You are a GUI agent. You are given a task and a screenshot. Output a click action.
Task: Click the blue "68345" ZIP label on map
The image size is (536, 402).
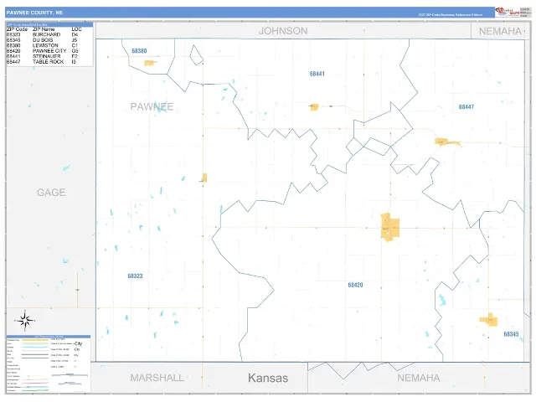point(511,334)
